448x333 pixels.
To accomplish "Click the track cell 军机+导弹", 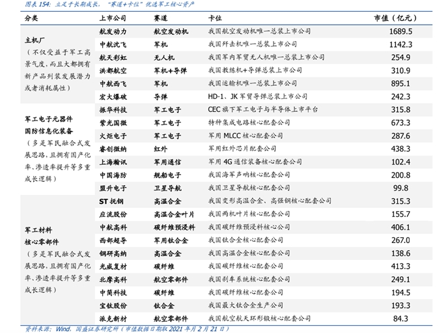I will pos(171,70).
